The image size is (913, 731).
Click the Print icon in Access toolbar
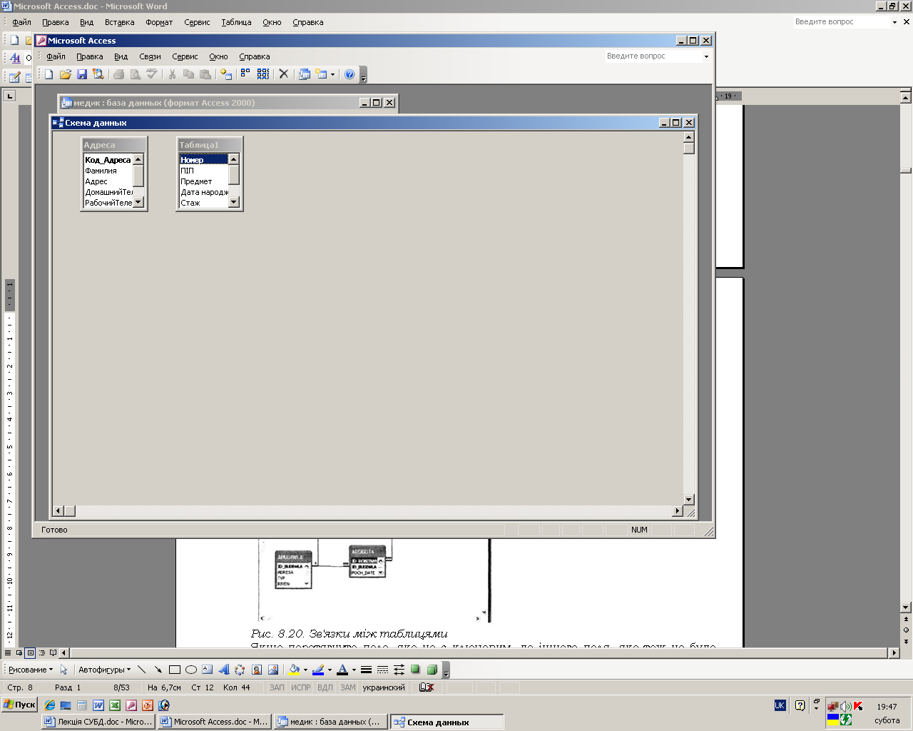click(119, 74)
